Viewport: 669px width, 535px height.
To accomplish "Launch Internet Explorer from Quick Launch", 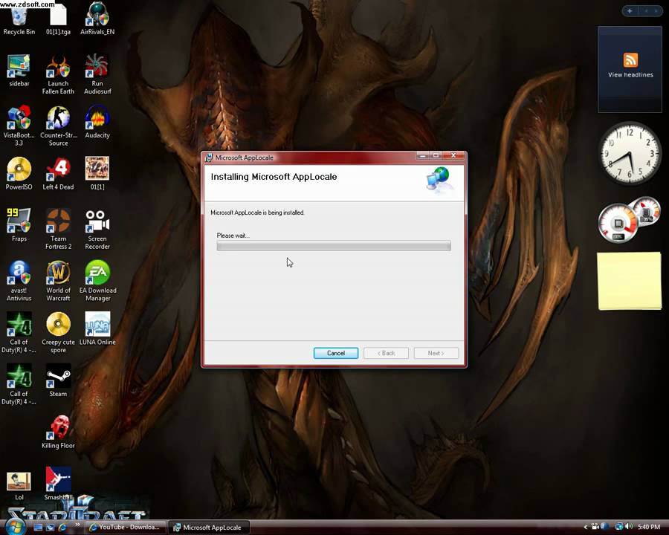I will pyautogui.click(x=62, y=528).
